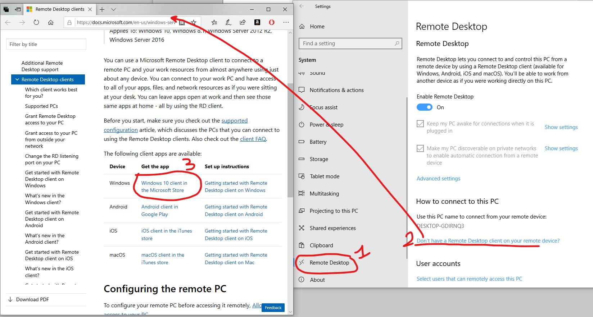
Task: Open the Amazon extension icon
Action: tap(257, 22)
